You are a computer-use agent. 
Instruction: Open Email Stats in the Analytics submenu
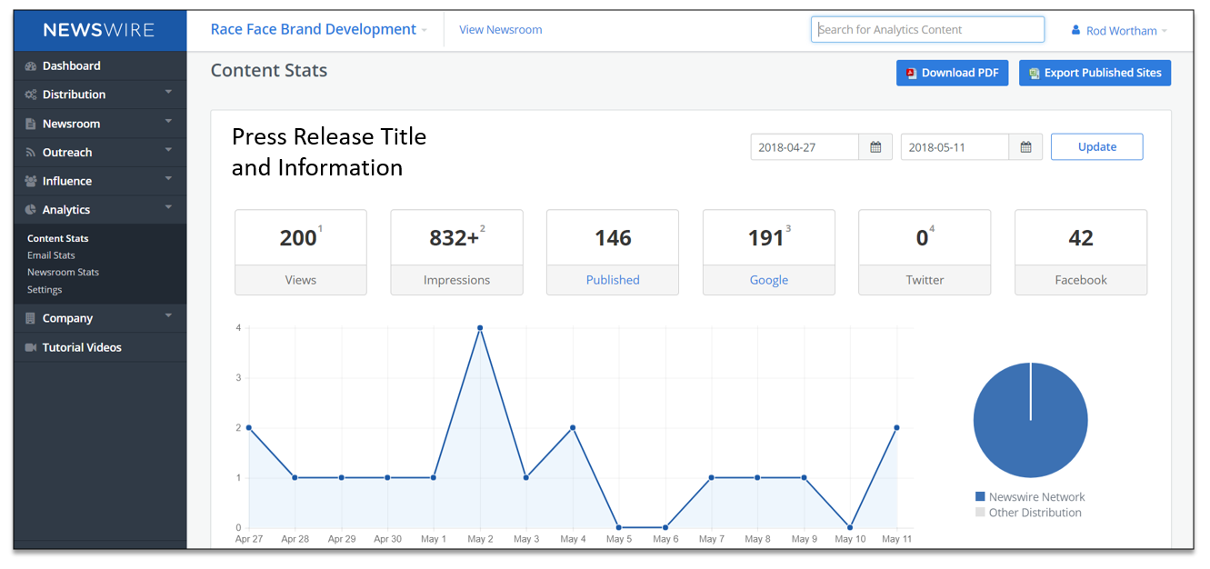click(x=51, y=255)
